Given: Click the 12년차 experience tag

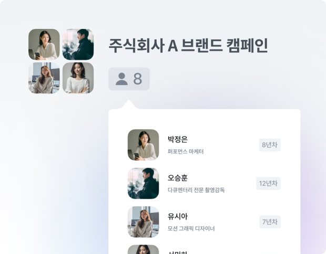Looking at the screenshot, I should pos(268,183).
